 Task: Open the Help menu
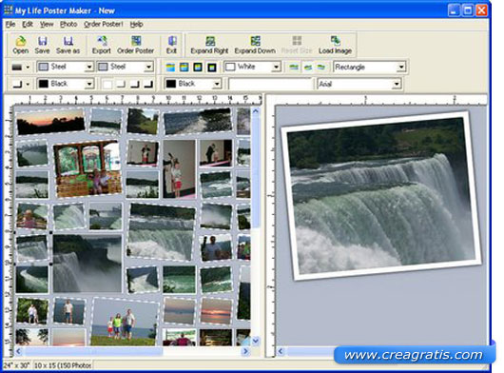click(136, 24)
